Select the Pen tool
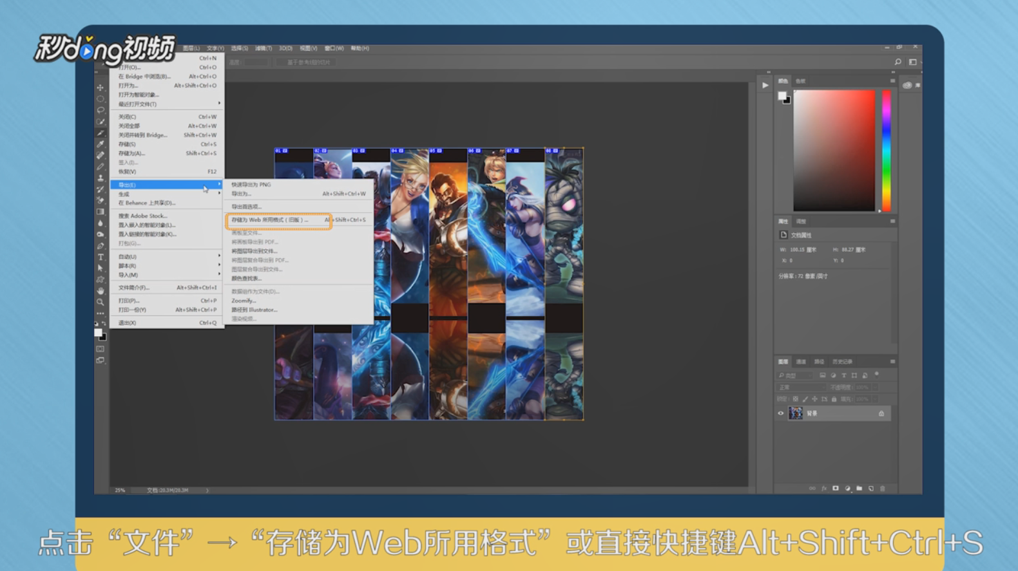This screenshot has width=1018, height=571. [101, 245]
